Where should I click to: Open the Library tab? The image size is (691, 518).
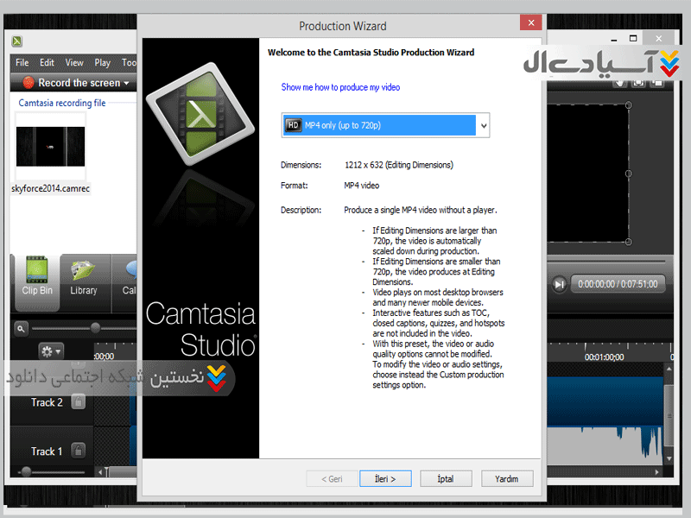tap(84, 271)
